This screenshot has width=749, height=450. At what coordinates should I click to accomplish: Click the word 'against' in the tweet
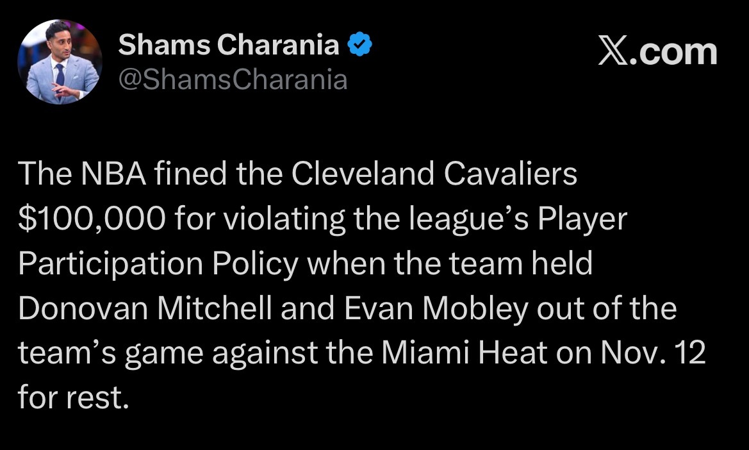coord(265,354)
